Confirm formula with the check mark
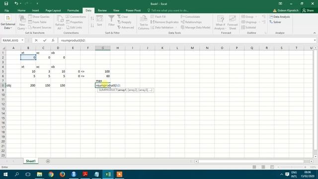The height and width of the screenshot is (179, 318). point(45,40)
